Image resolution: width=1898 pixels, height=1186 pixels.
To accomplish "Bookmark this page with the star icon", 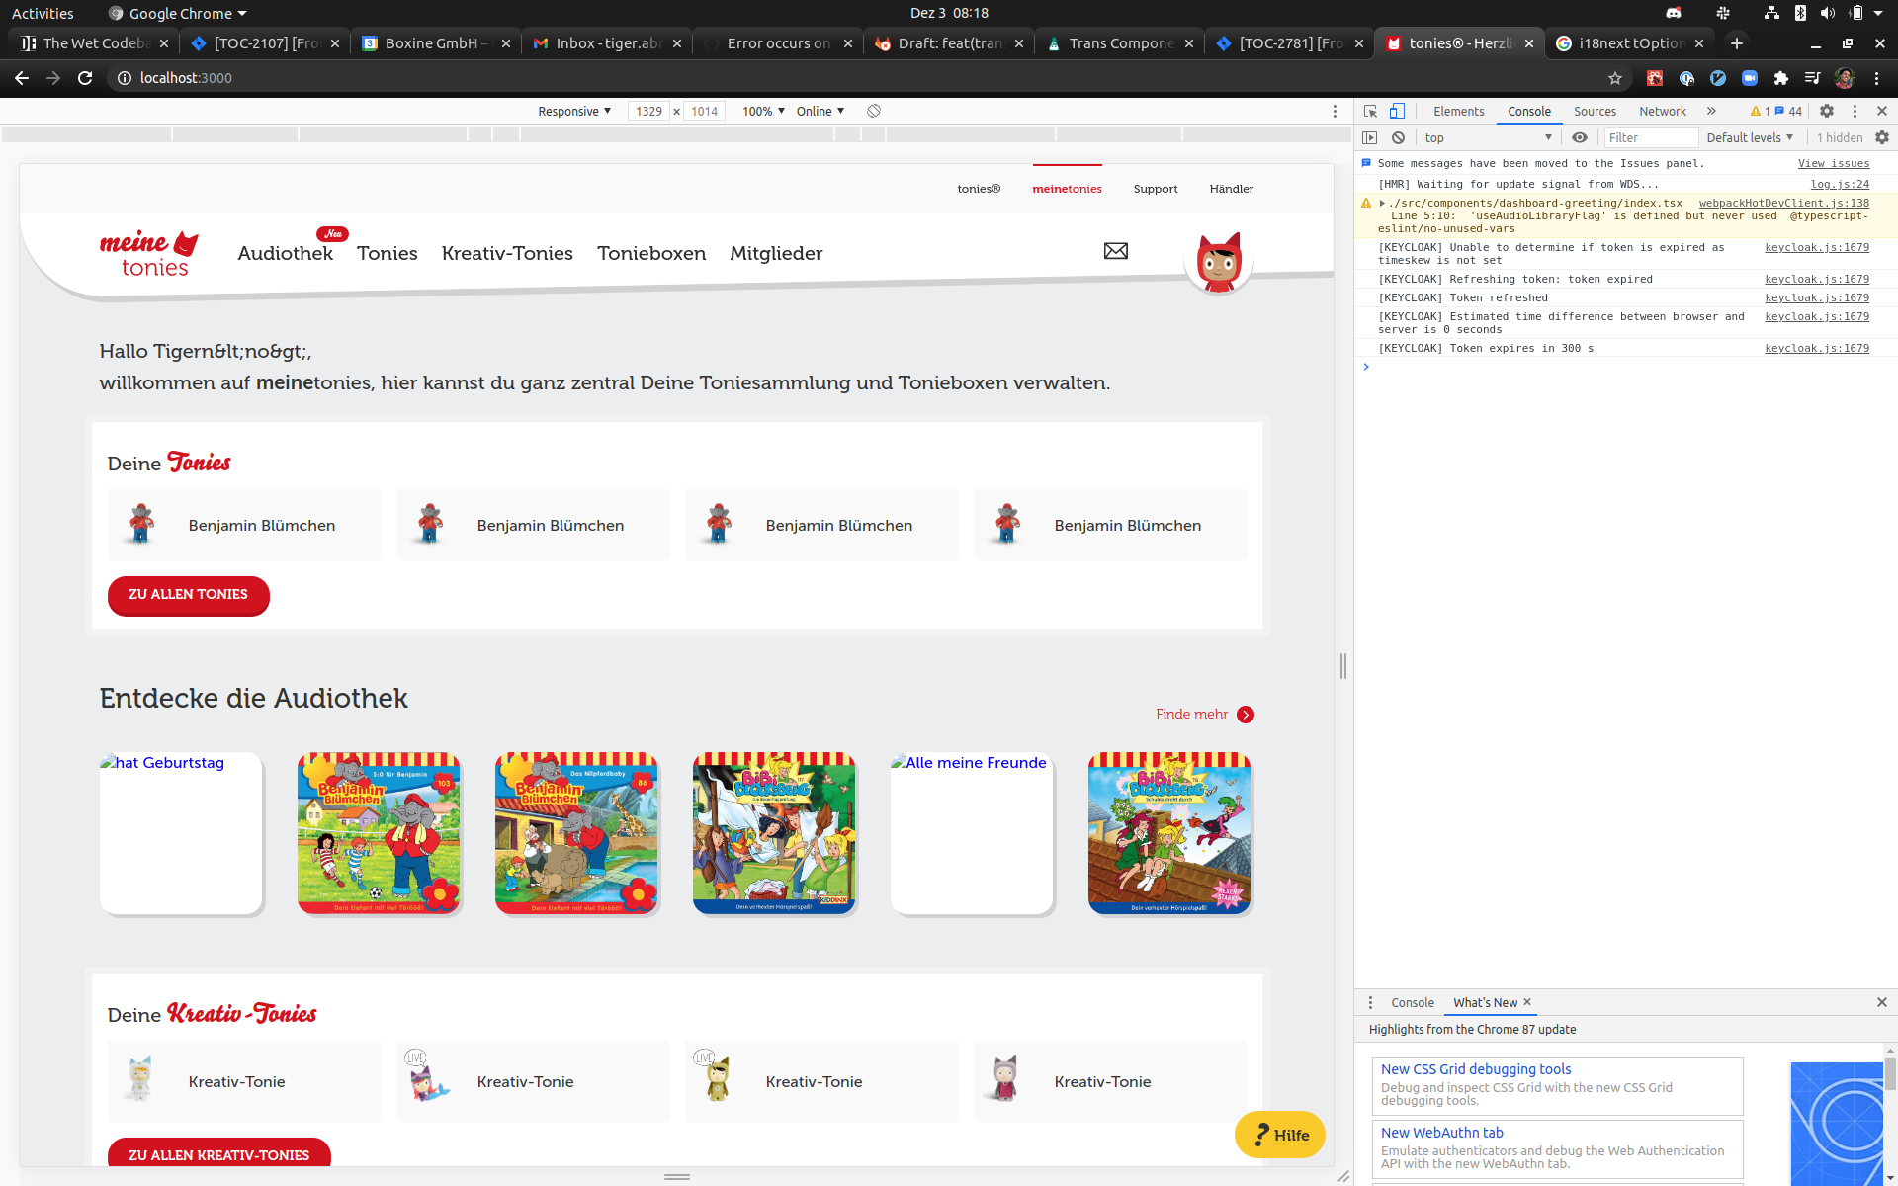I will (1615, 78).
